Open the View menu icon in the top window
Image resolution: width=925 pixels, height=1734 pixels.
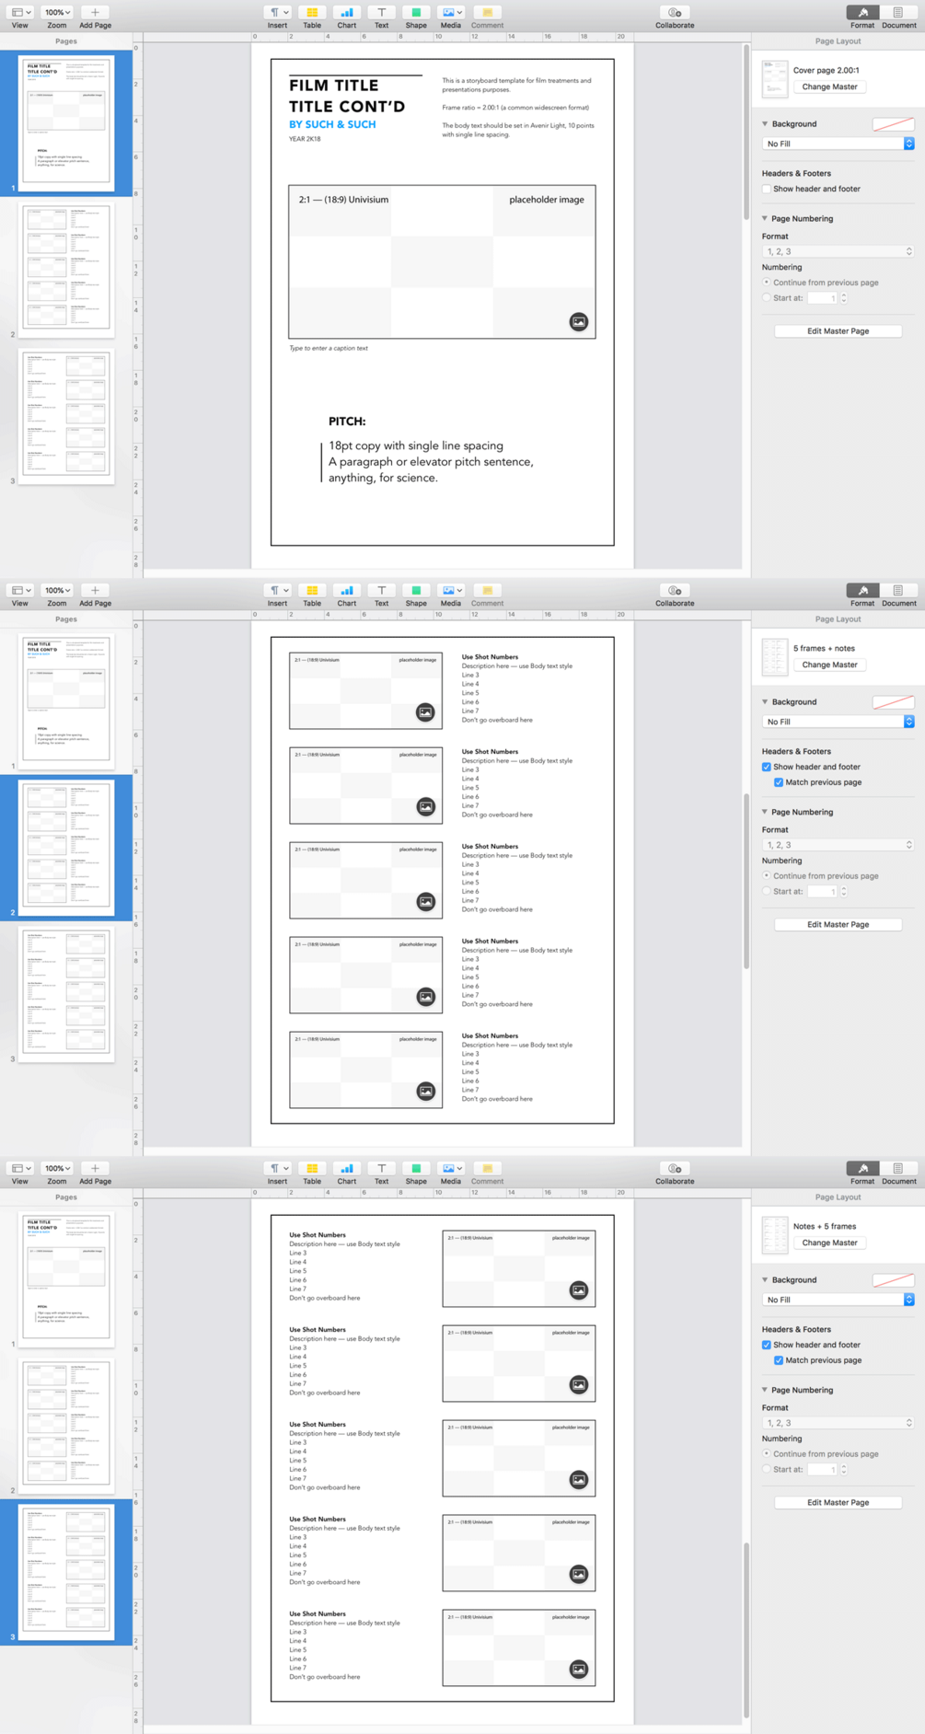pos(20,13)
